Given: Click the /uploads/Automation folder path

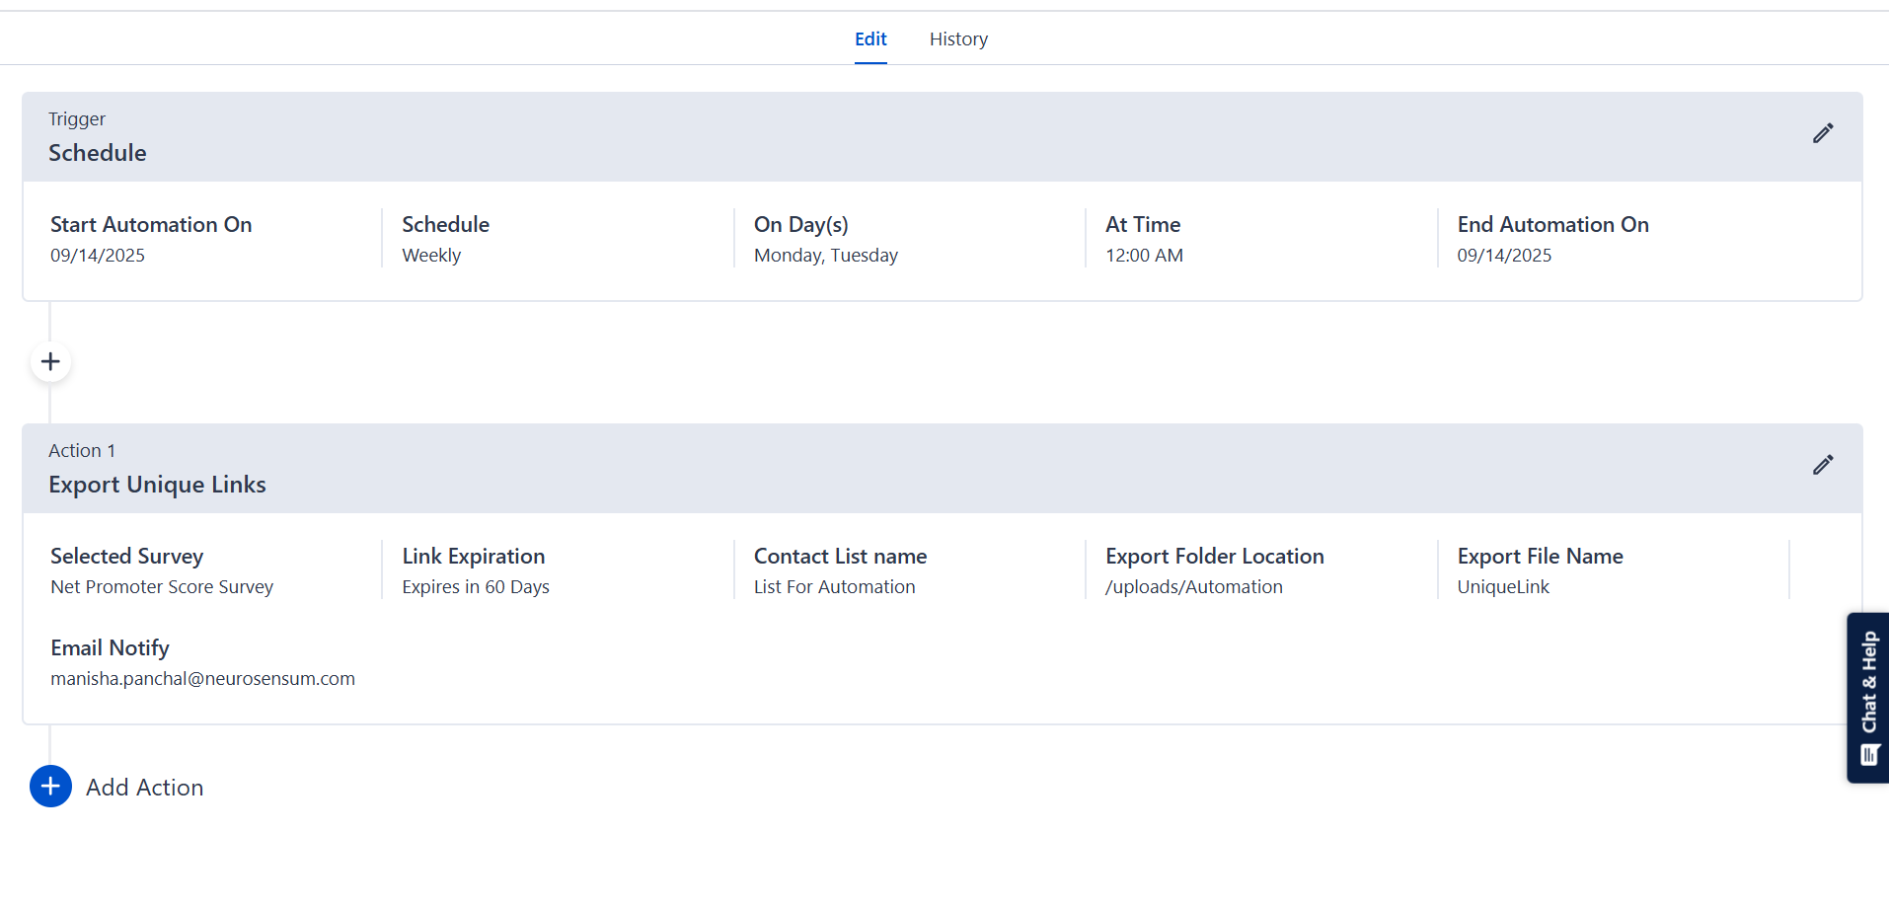Looking at the screenshot, I should point(1193,587).
